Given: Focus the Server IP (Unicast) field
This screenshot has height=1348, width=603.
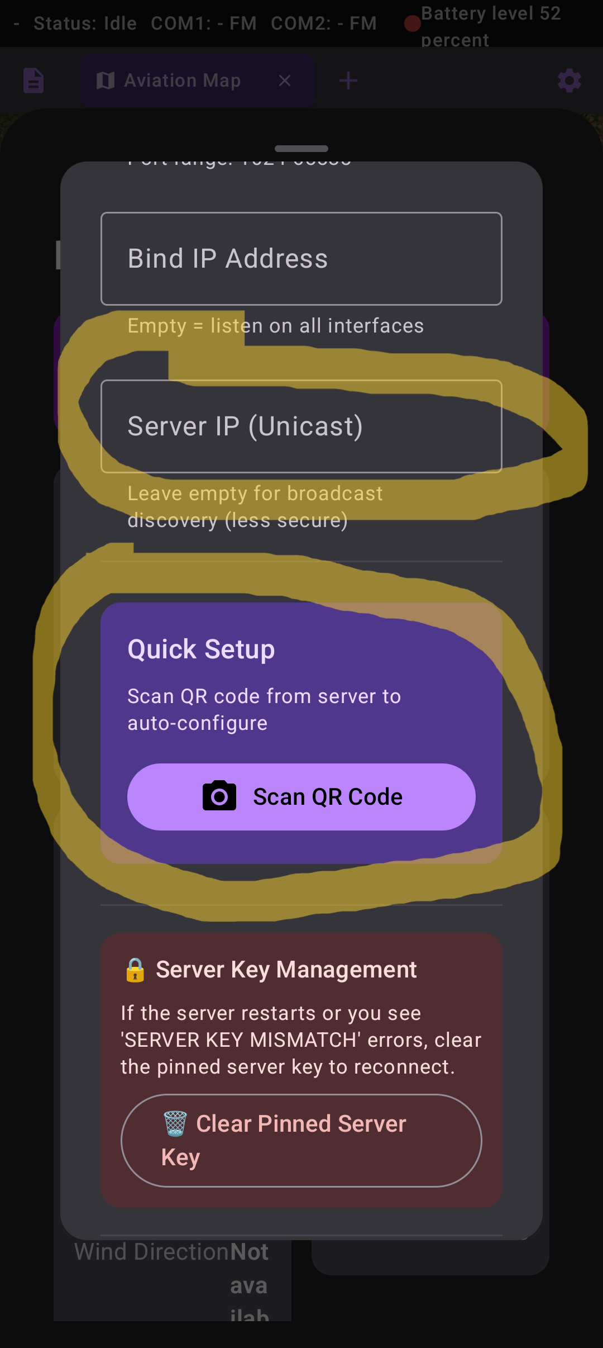Looking at the screenshot, I should 301,426.
